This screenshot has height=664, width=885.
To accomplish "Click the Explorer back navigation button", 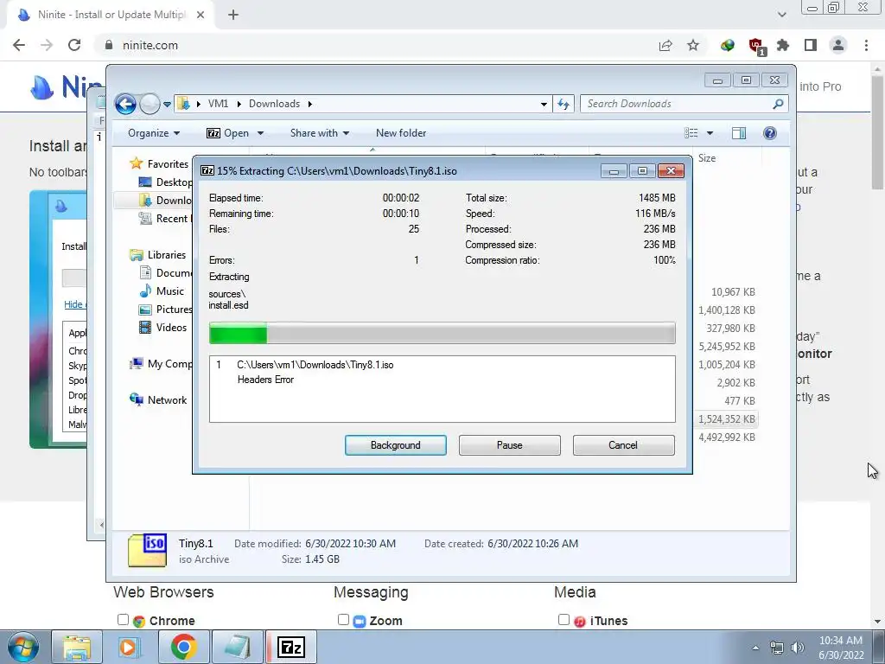I will (125, 104).
